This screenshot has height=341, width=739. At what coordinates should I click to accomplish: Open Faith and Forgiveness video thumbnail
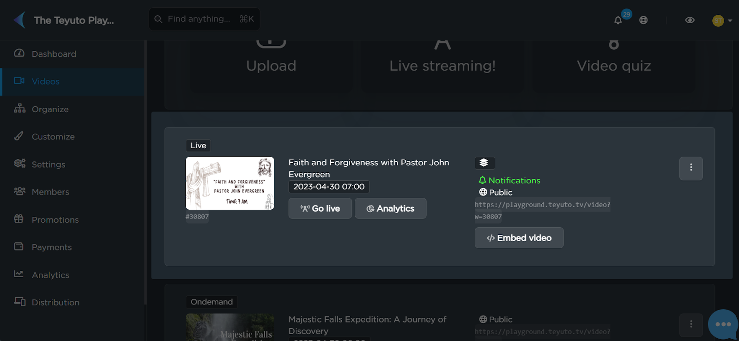coord(230,183)
